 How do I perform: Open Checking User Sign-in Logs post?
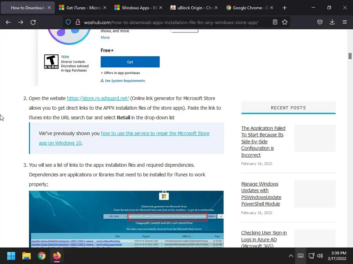coord(264,239)
